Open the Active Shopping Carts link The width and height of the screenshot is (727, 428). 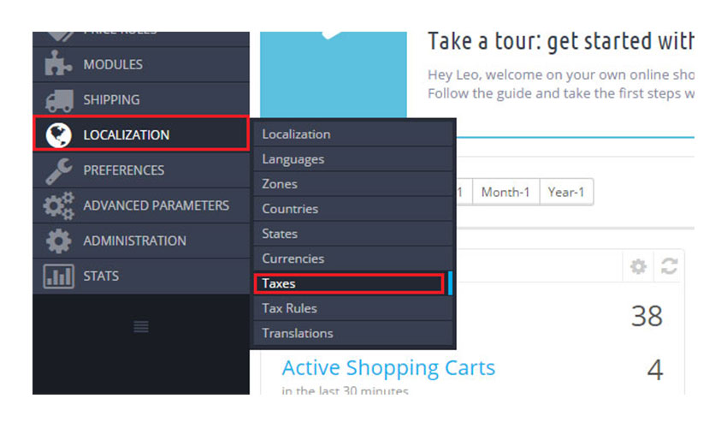pos(388,368)
